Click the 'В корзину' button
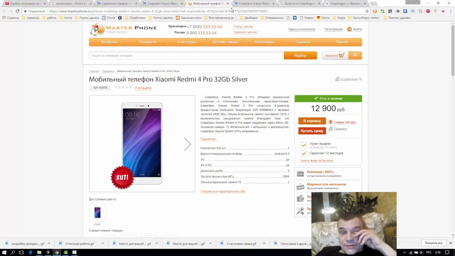This screenshot has width=455, height=256. point(312,121)
